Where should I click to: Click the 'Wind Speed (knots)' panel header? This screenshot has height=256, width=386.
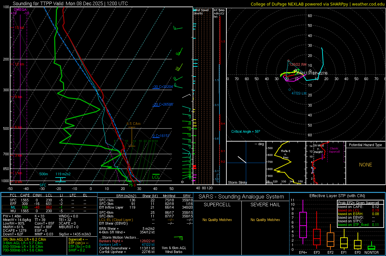tap(202, 11)
